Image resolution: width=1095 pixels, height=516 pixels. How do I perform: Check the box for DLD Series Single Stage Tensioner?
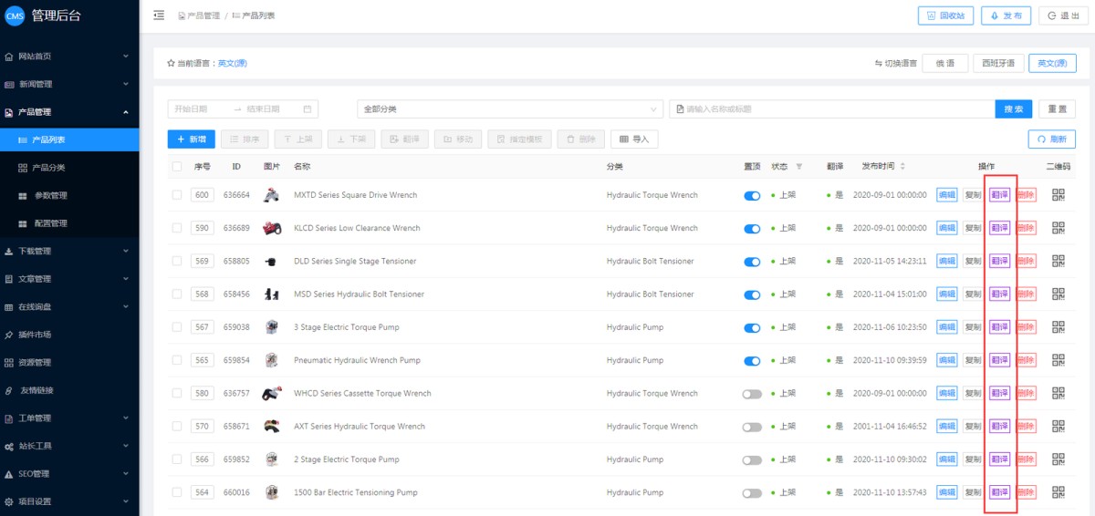pyautogui.click(x=177, y=262)
